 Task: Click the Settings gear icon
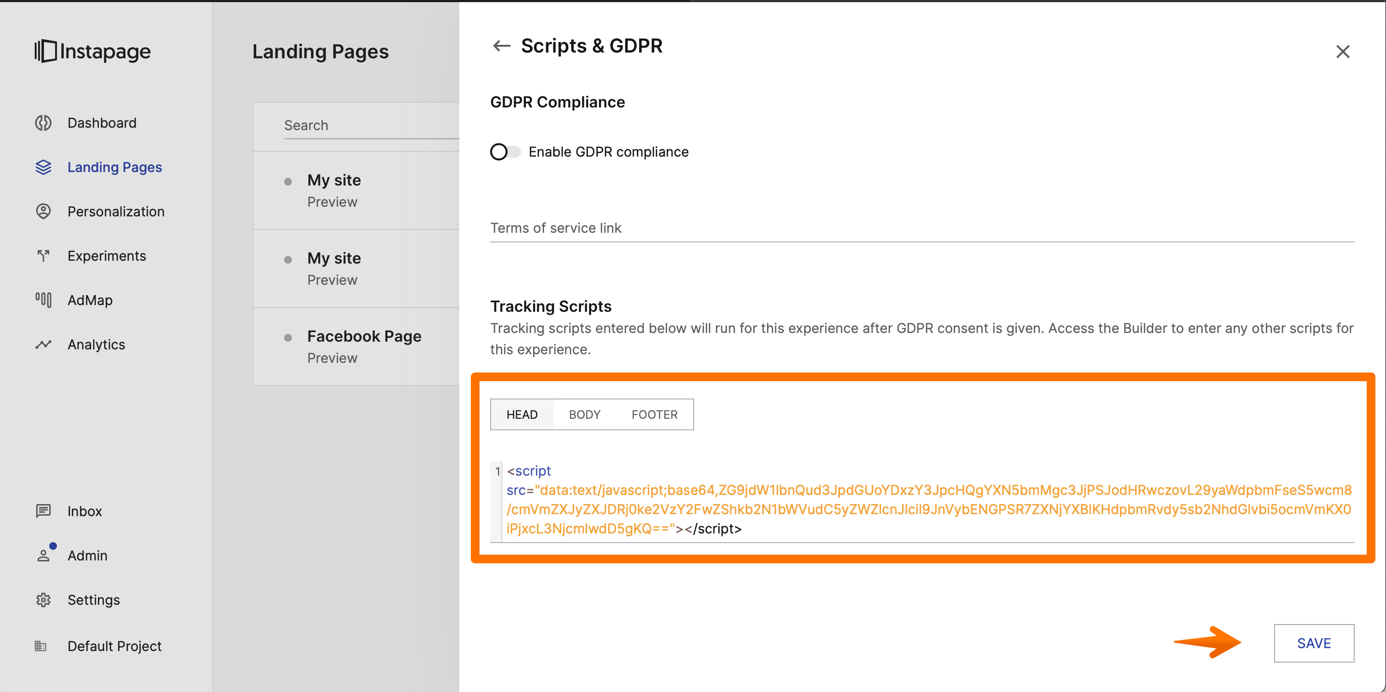tap(43, 599)
